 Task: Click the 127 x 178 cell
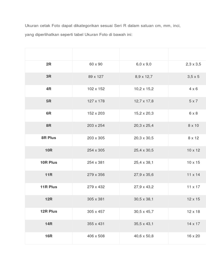point(96,101)
